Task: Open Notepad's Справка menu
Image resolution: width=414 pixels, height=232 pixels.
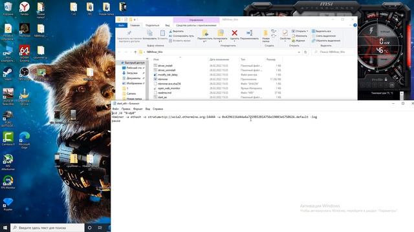Action: click(x=158, y=109)
